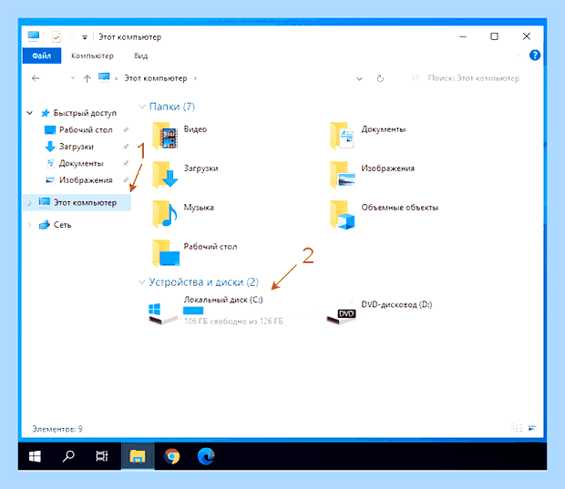
Task: Collapse the Папки (7) group
Action: pos(142,107)
